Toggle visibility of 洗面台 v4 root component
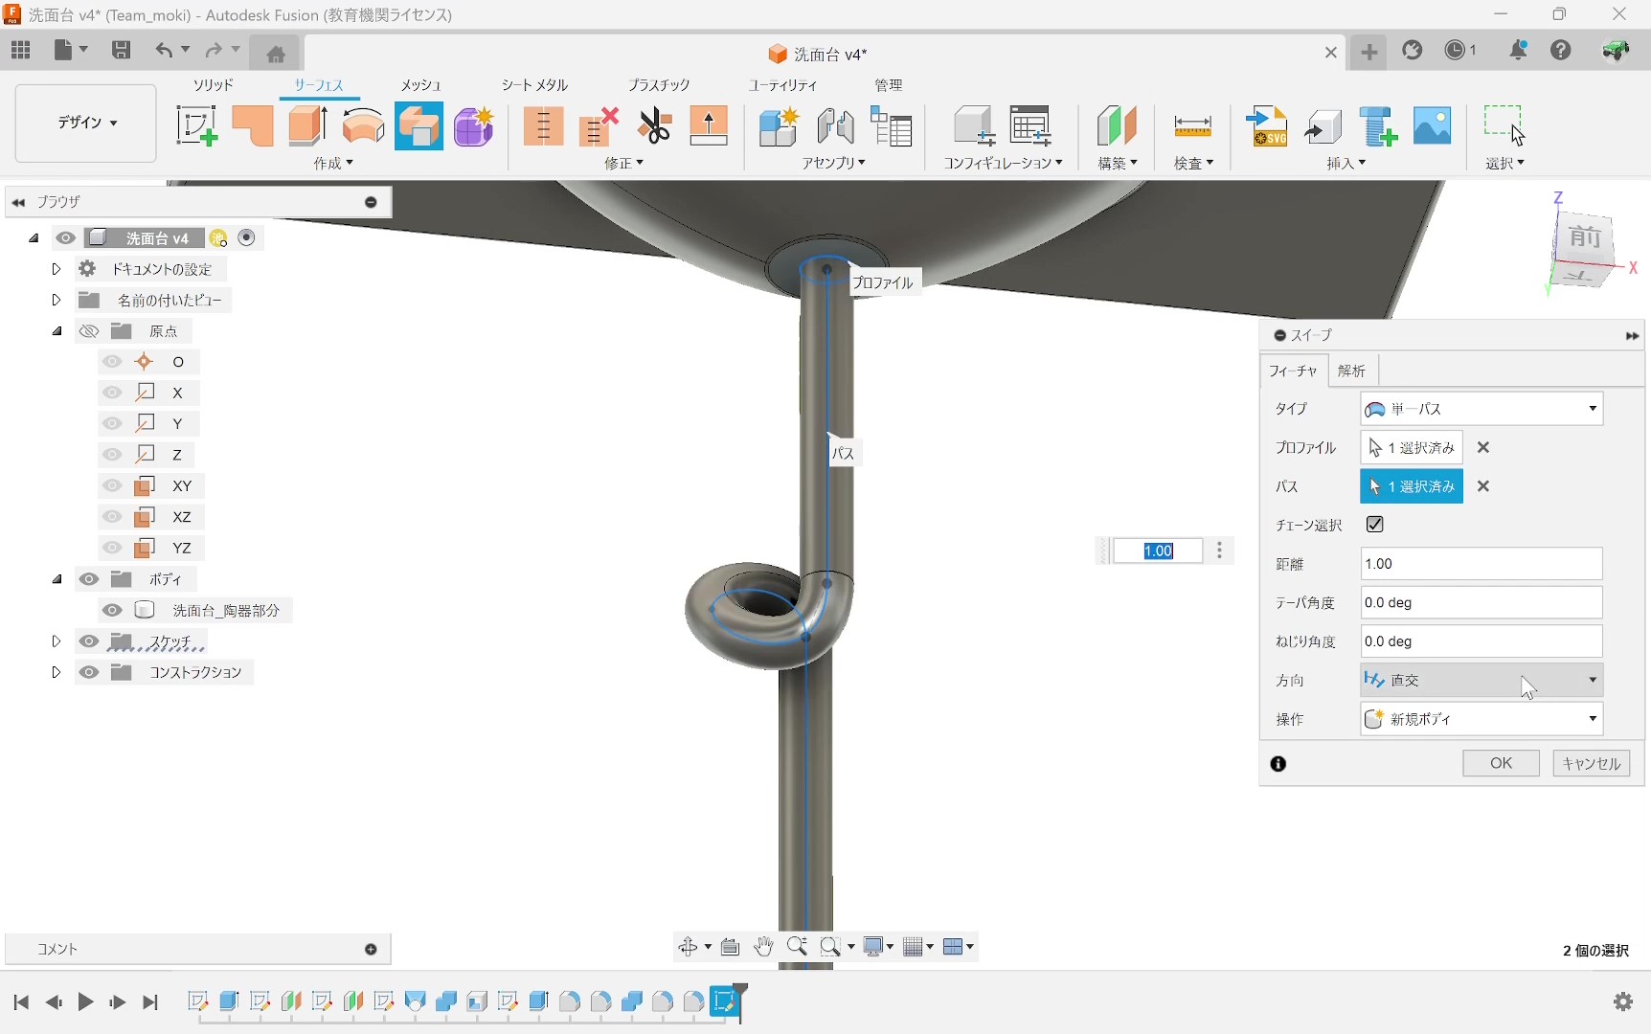 coord(65,238)
